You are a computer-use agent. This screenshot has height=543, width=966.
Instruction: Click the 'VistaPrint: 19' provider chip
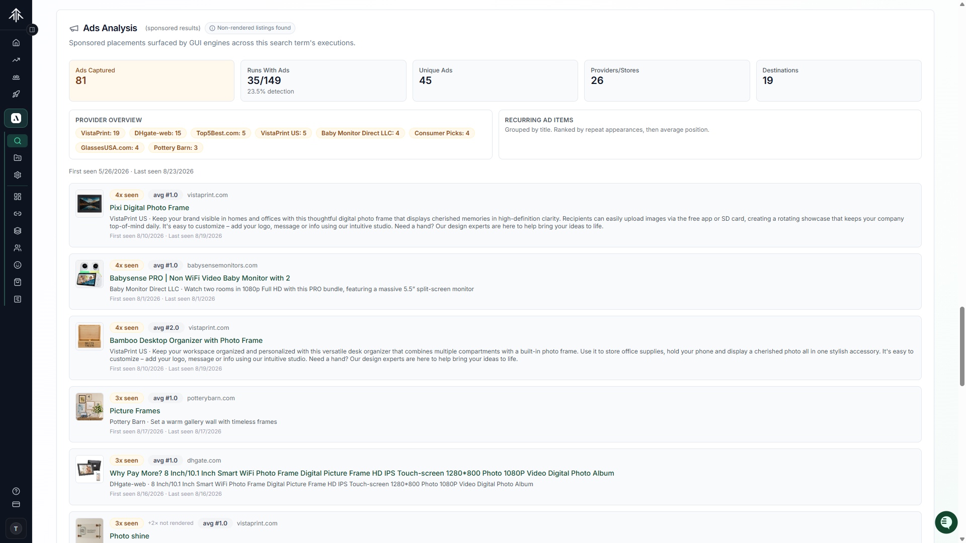(x=100, y=133)
